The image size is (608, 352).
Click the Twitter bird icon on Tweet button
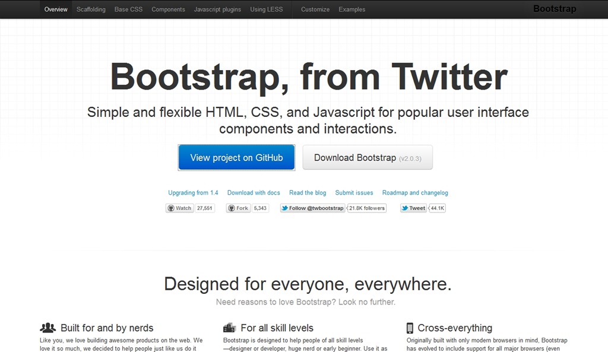click(x=405, y=208)
